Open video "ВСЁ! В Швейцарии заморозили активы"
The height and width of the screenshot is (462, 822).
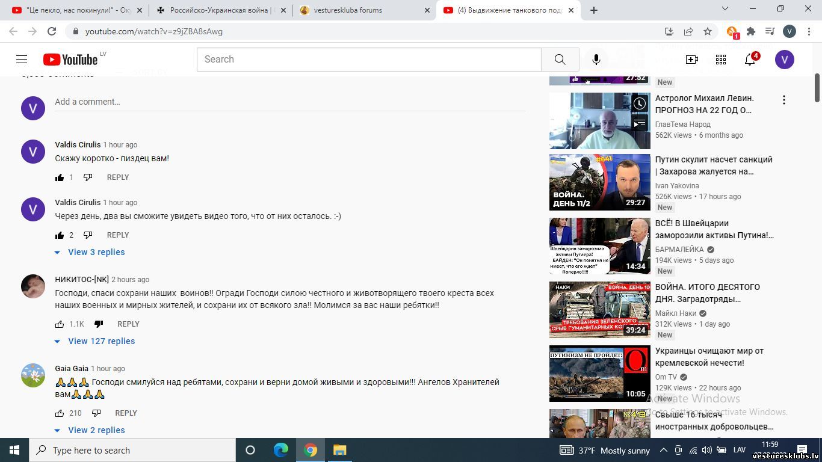pos(714,229)
